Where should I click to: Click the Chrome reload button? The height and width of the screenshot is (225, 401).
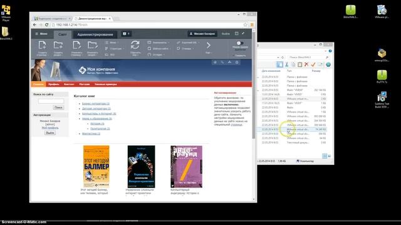[46, 25]
